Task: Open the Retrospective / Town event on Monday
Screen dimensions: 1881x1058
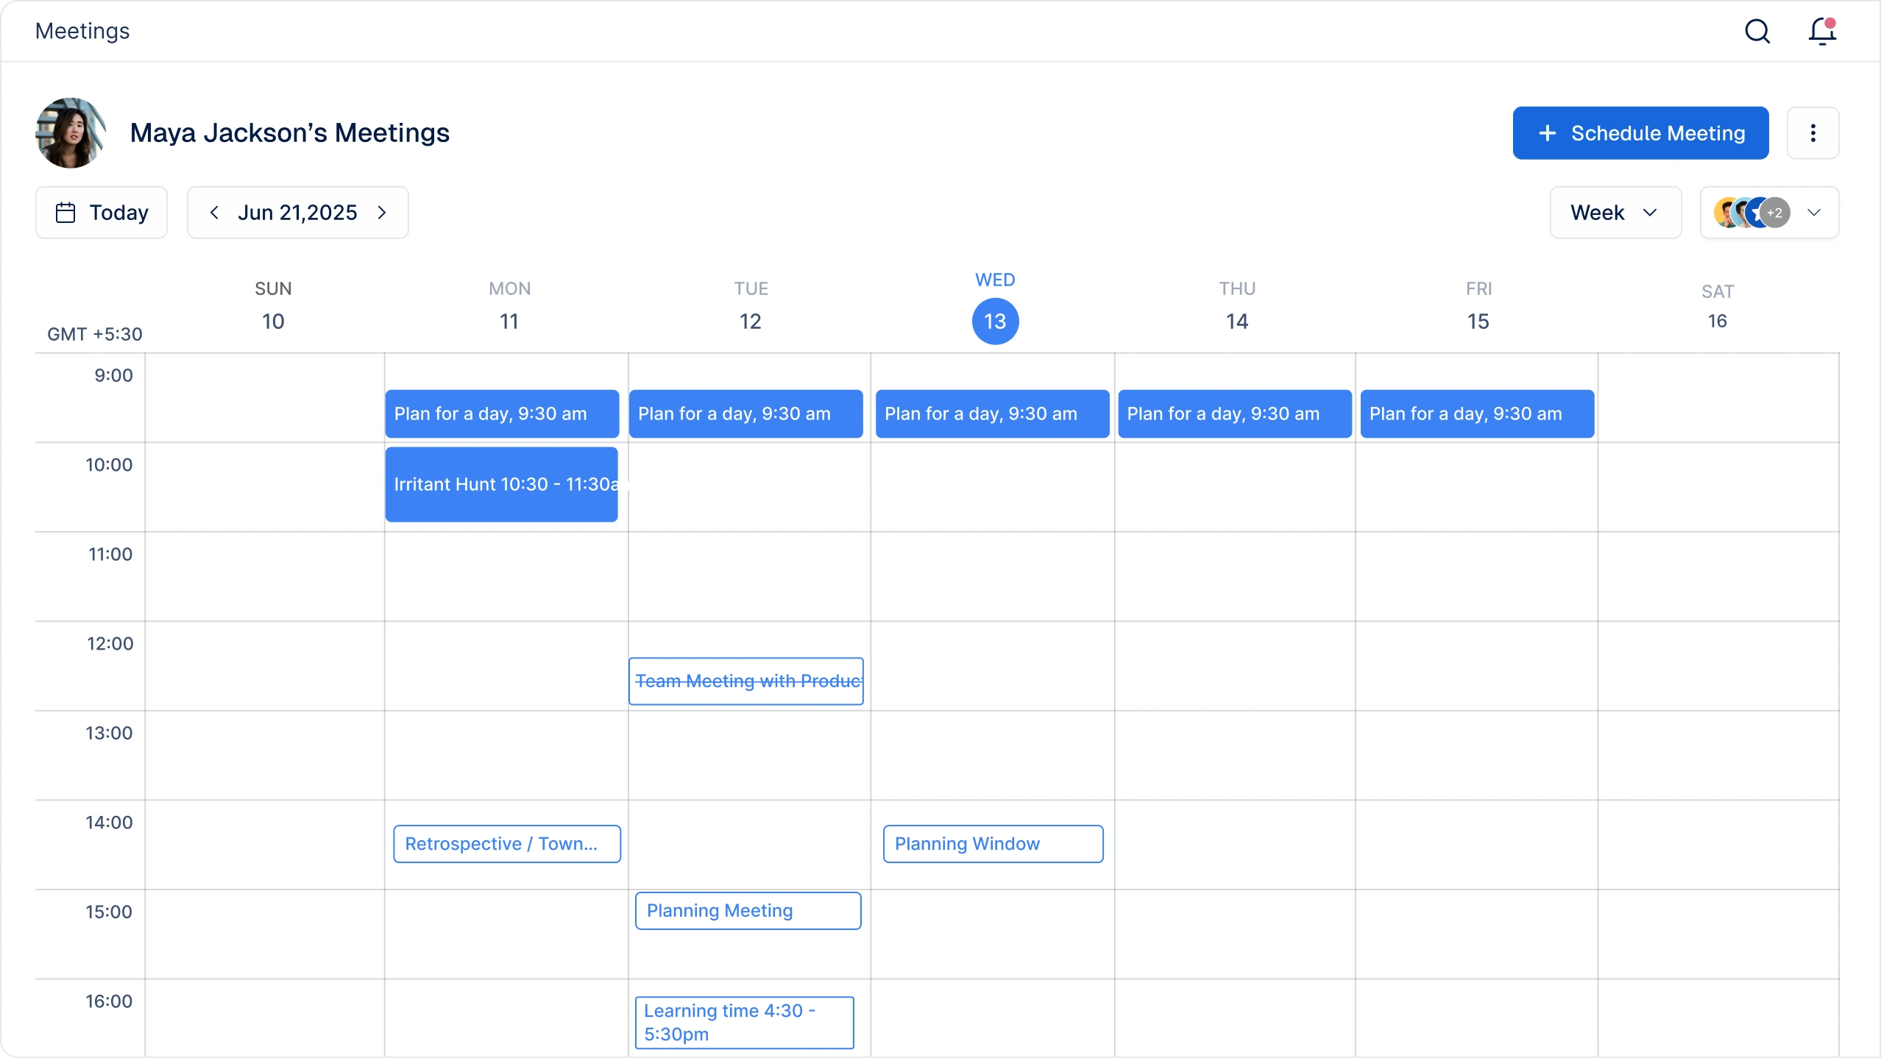Action: 506,844
